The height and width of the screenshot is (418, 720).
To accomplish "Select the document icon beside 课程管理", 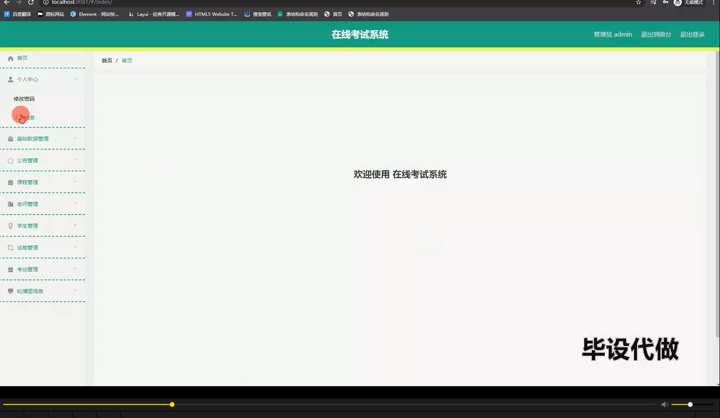I will click(10, 182).
